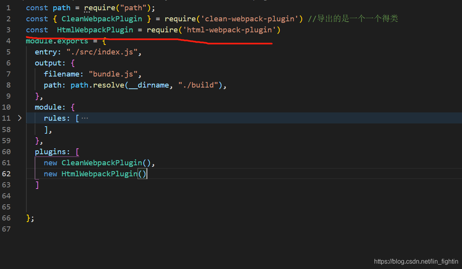Place cursor on 'clean-webpack-plugin' string
Viewport: 462px width, 269px height.
(249, 19)
